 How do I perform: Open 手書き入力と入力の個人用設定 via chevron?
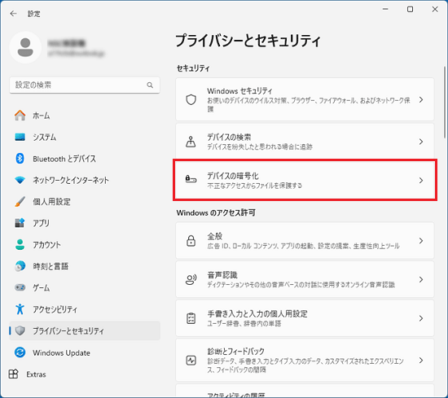(x=421, y=318)
